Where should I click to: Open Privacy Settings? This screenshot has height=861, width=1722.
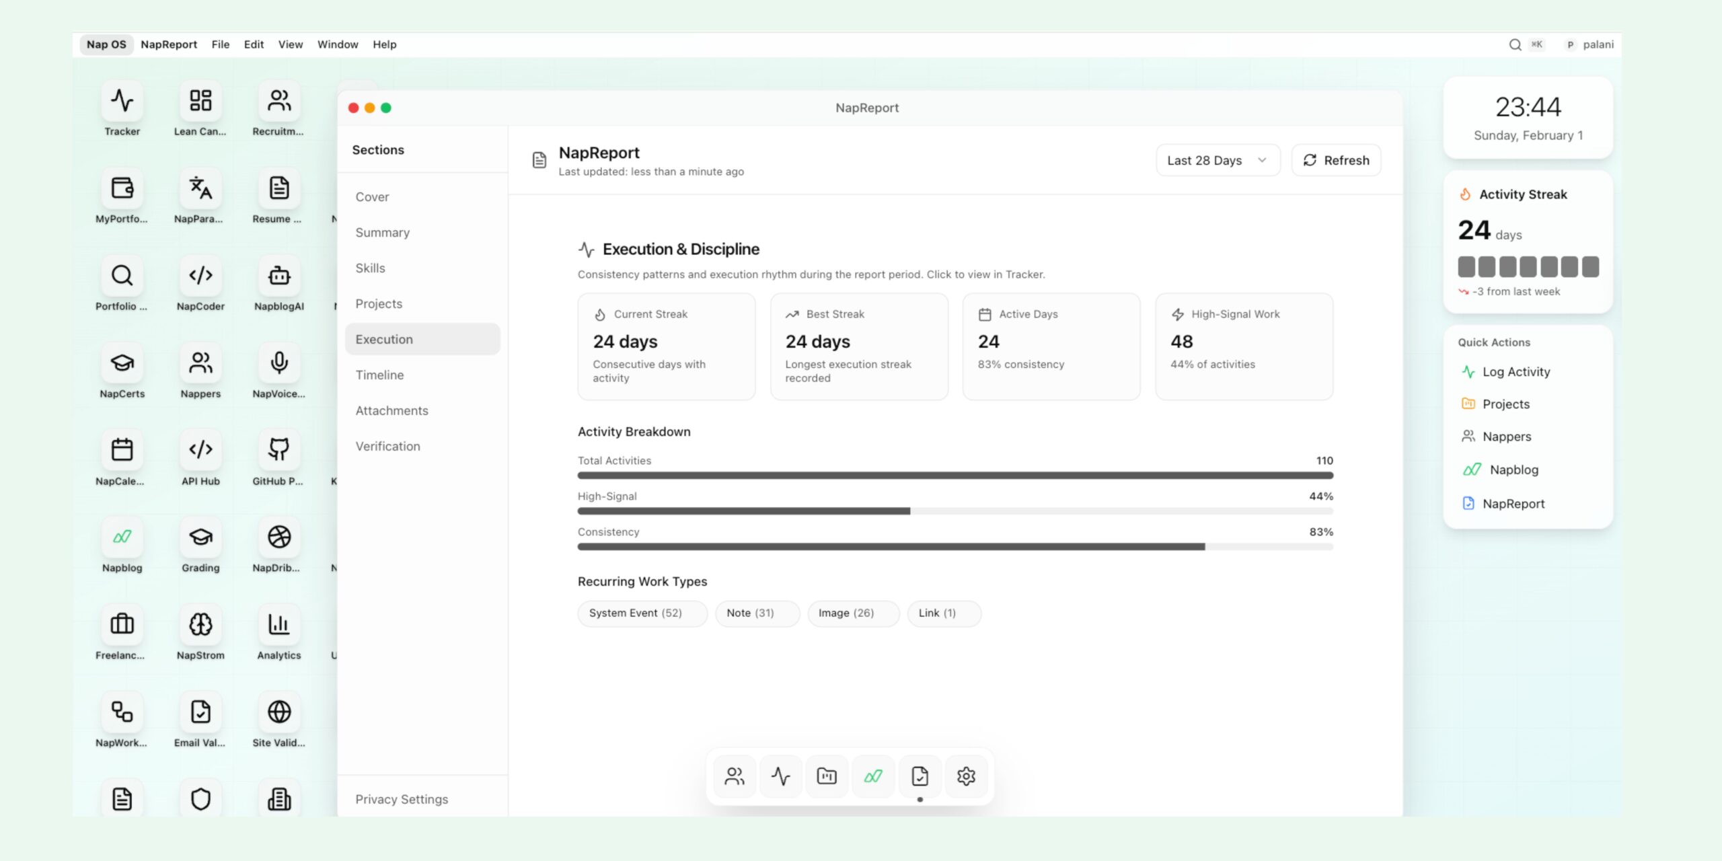402,799
